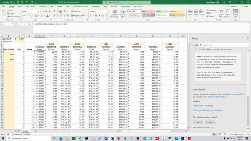Screen dimensions: 251x141
Task: Apply the Good cell style
Action: pyautogui.click(x=162, y=11)
